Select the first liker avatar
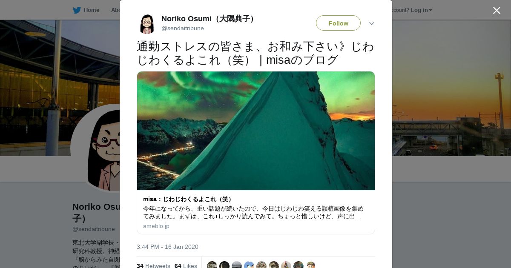 pyautogui.click(x=212, y=265)
